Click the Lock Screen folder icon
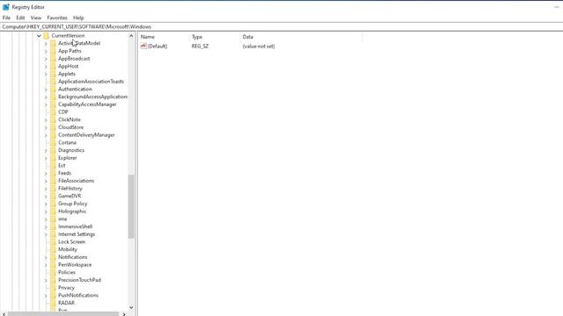Image resolution: width=563 pixels, height=316 pixels. click(53, 242)
